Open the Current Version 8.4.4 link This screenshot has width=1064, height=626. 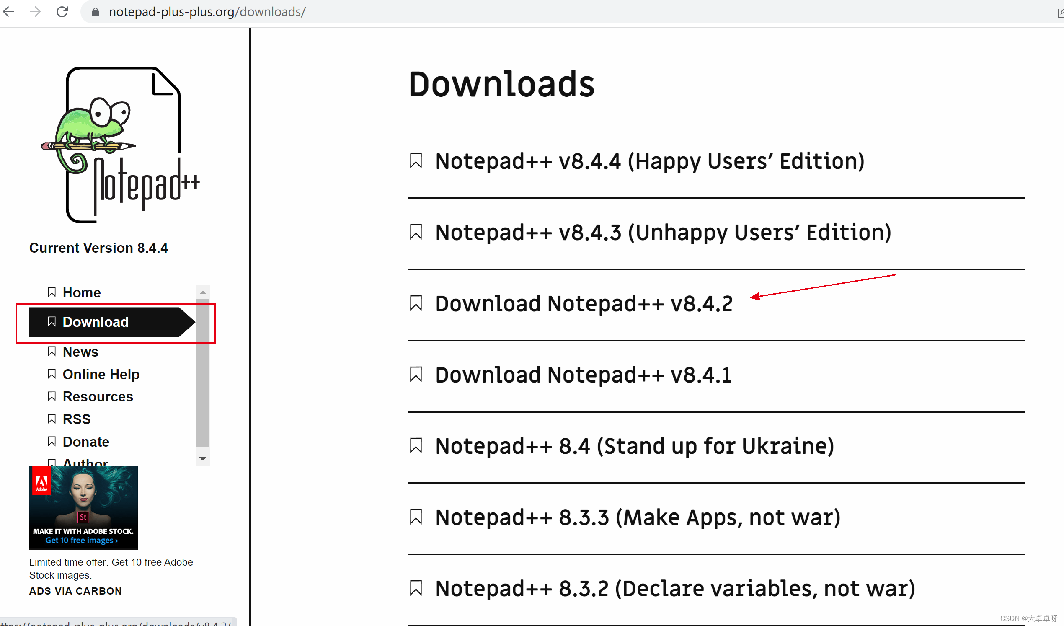pyautogui.click(x=98, y=248)
